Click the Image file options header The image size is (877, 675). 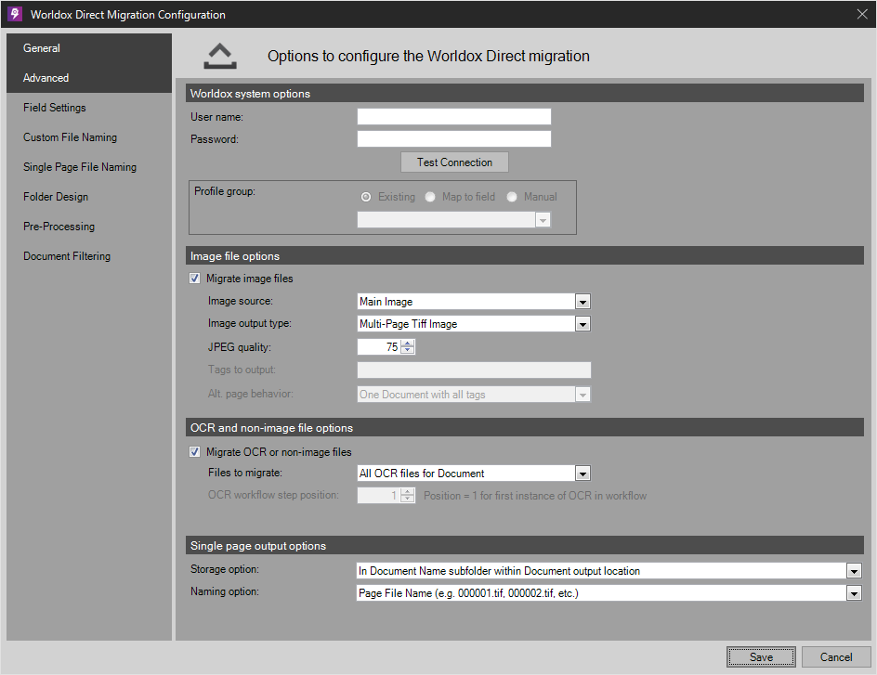[x=525, y=256]
